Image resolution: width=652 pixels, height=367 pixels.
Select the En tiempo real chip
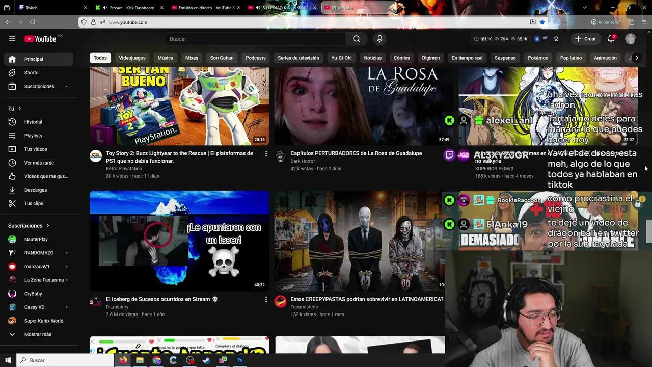point(467,58)
